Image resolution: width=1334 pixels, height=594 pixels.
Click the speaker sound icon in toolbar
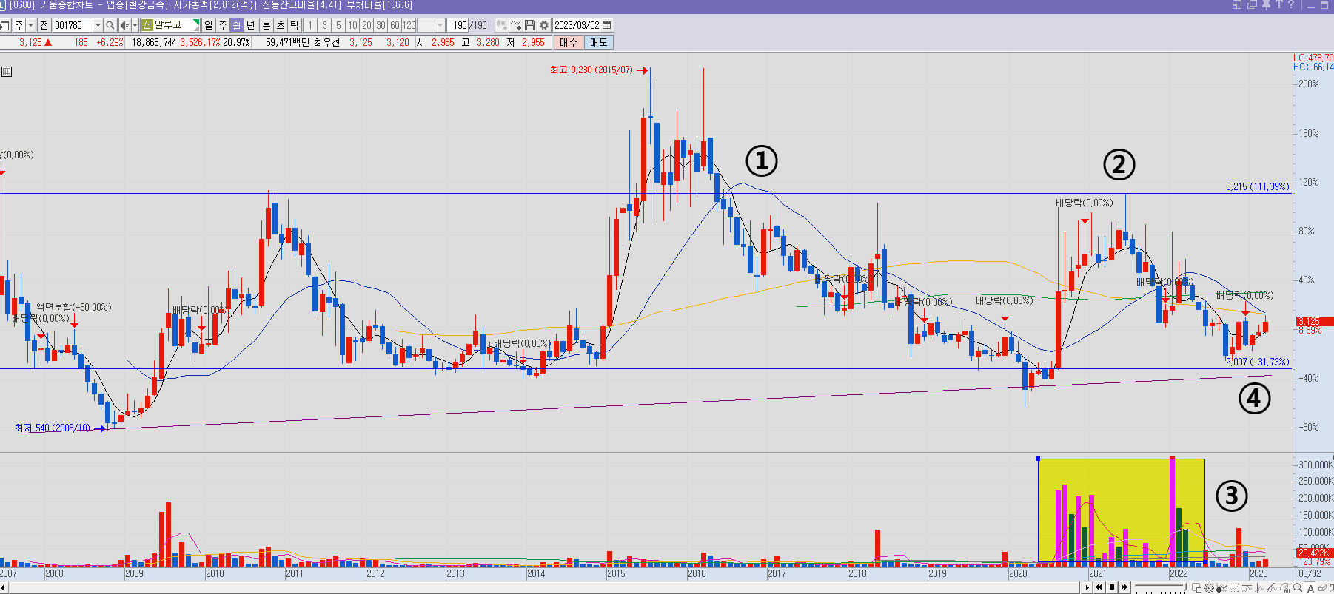point(124,25)
